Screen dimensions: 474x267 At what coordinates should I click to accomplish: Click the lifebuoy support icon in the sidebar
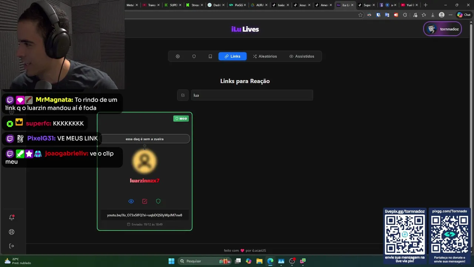12,232
